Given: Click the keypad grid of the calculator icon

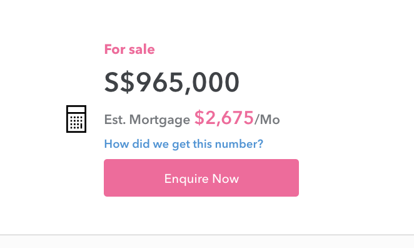Looking at the screenshot, I should (x=76, y=122).
